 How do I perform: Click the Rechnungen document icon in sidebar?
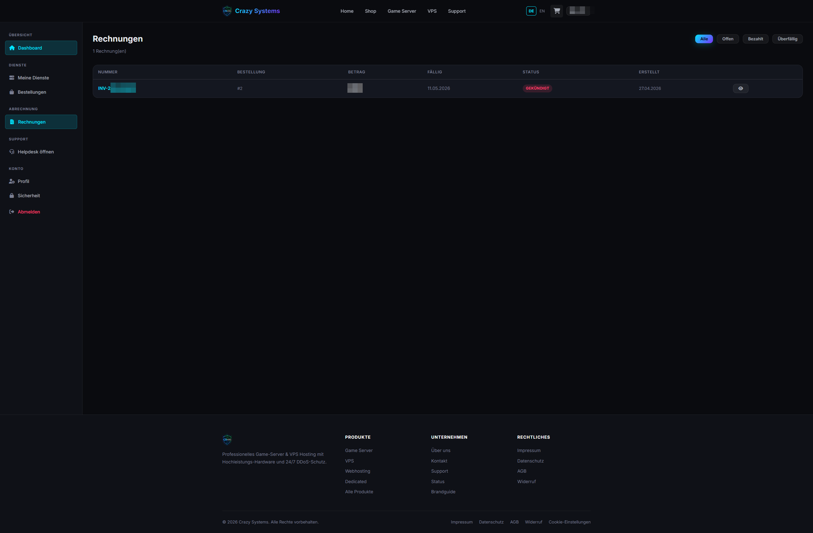click(12, 122)
